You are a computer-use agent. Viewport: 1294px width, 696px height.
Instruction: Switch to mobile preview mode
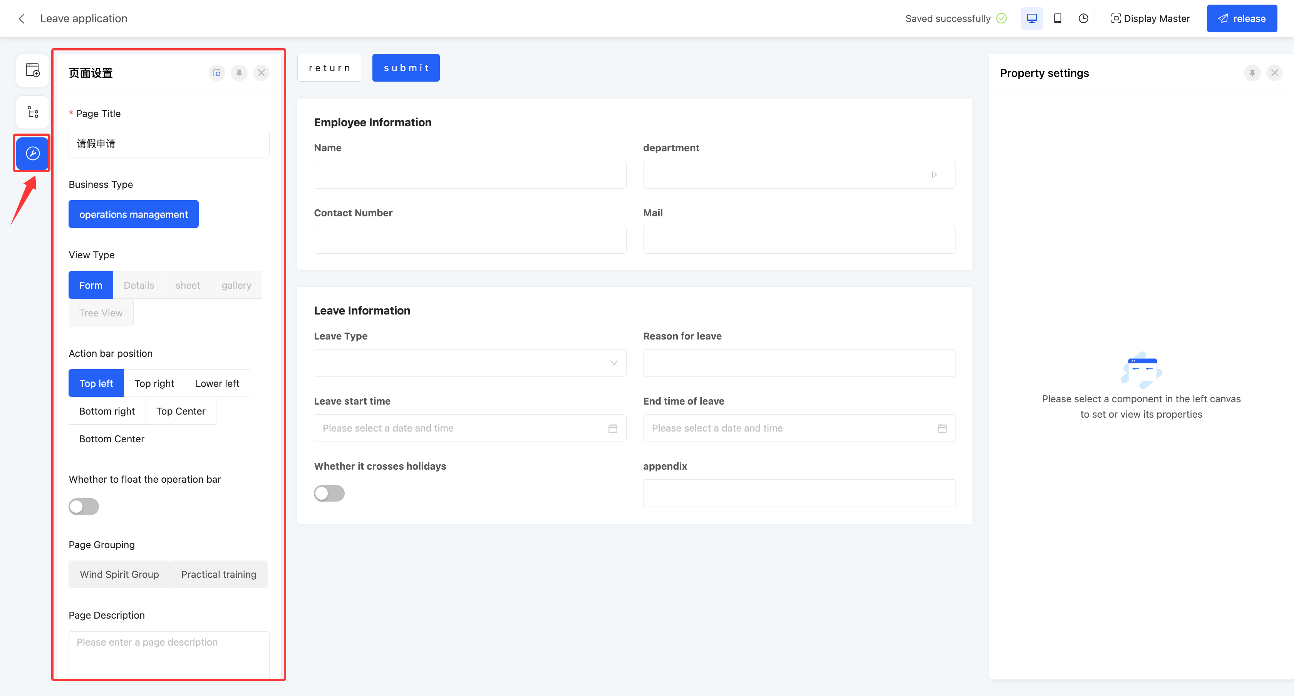click(1058, 18)
